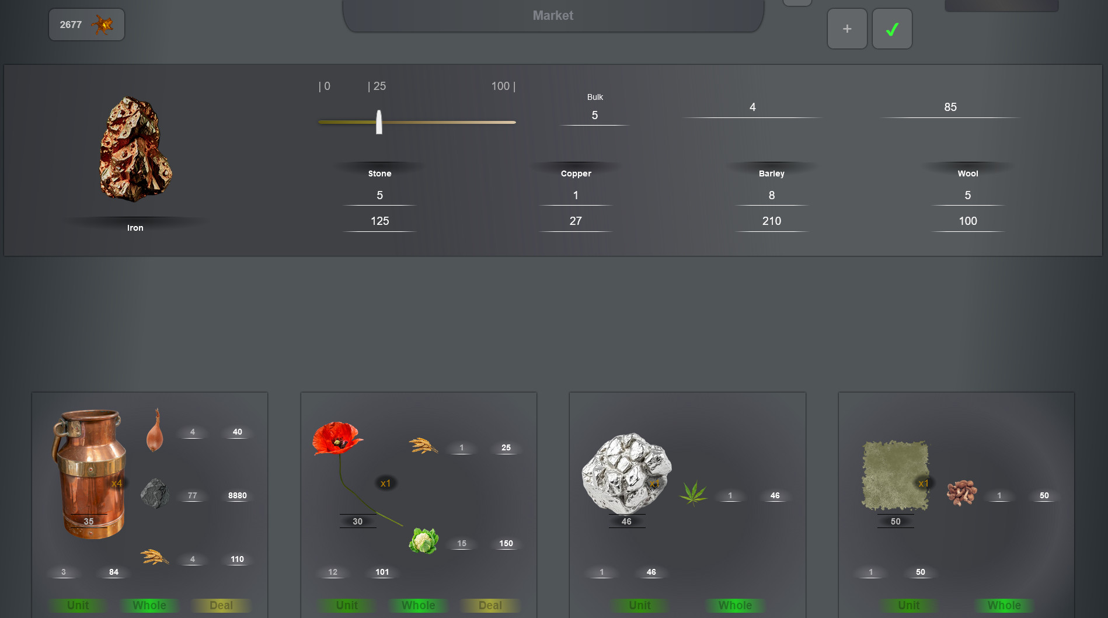Screen dimensions: 1108x618
Task: Click the red poppy flower icon
Action: coord(337,439)
